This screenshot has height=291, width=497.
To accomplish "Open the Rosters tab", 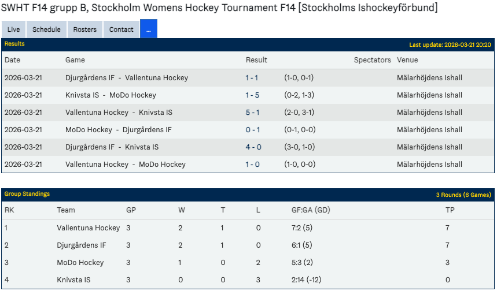I will pos(84,29).
